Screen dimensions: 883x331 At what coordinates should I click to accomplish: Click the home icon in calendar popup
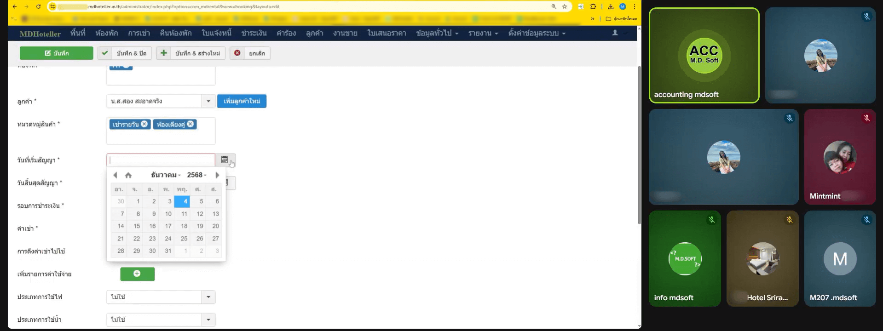point(128,175)
